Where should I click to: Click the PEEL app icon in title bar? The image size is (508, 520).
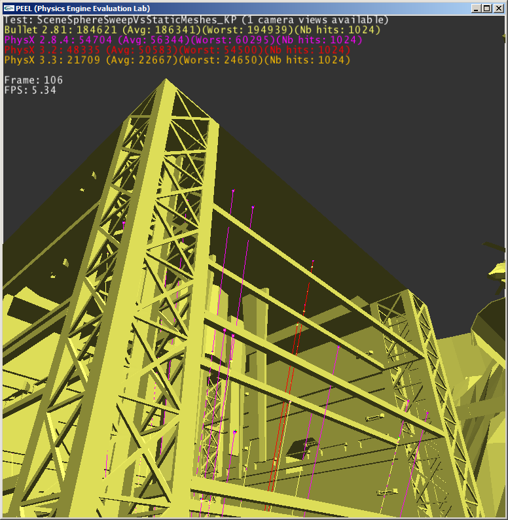coord(9,9)
